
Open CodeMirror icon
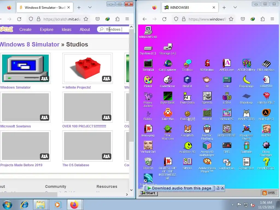[x=168, y=81]
